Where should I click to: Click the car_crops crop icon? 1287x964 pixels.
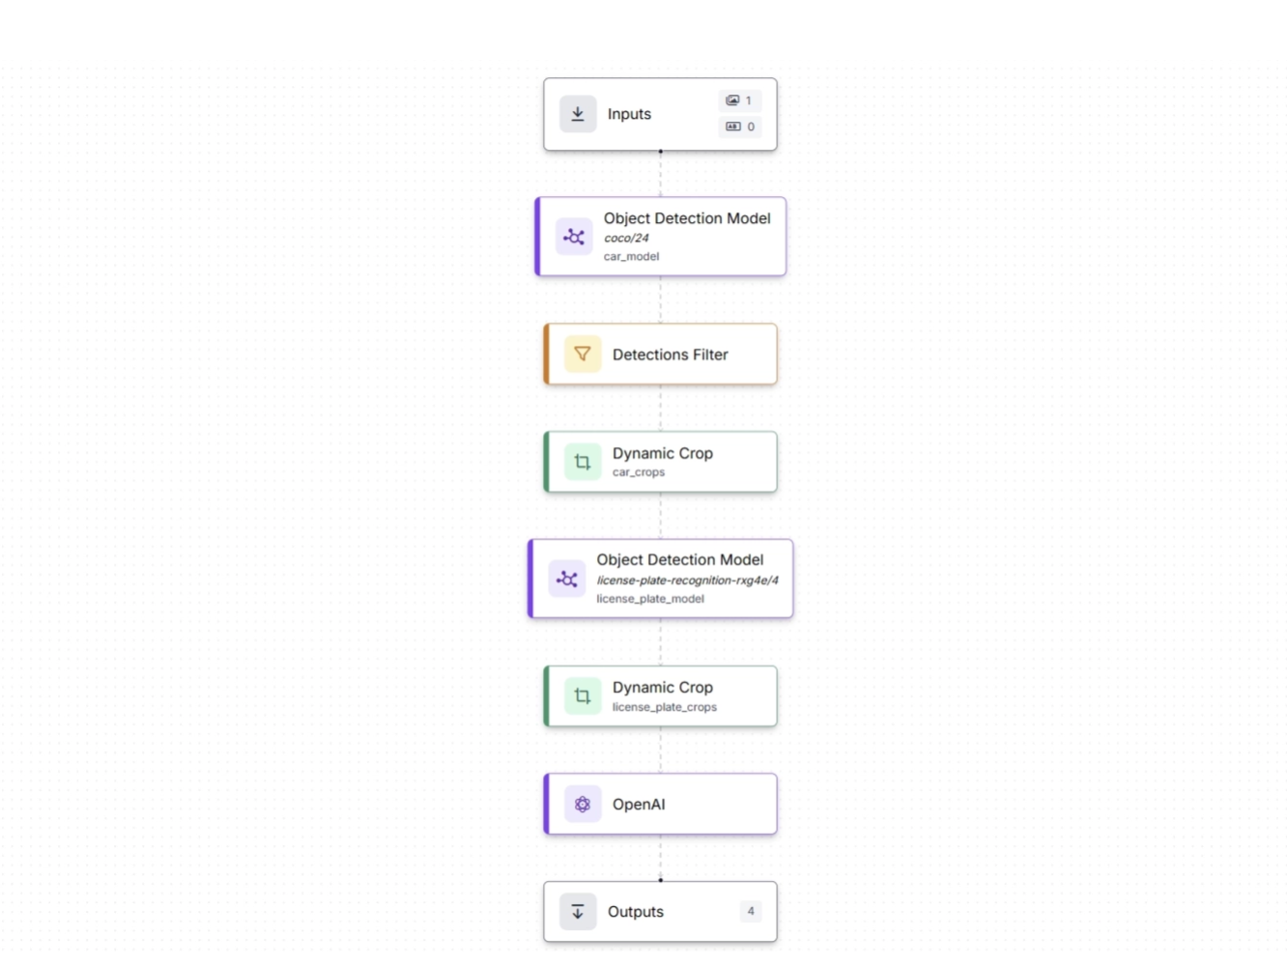pyautogui.click(x=583, y=462)
